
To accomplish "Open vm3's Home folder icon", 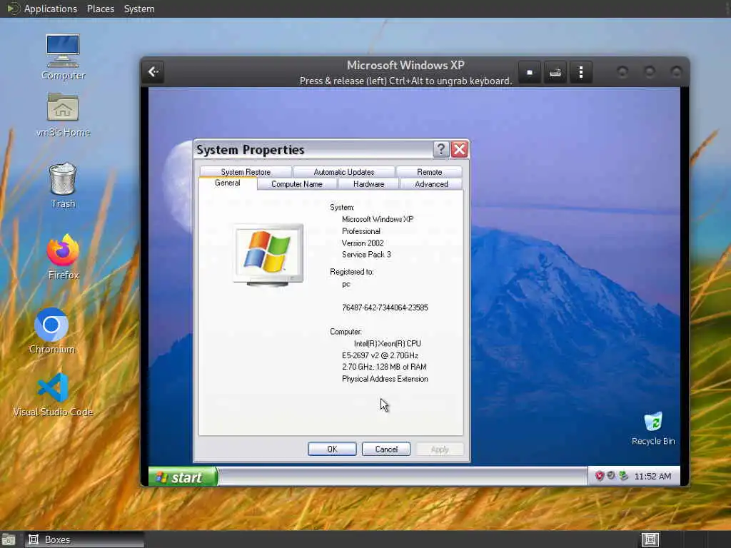I will point(63,114).
